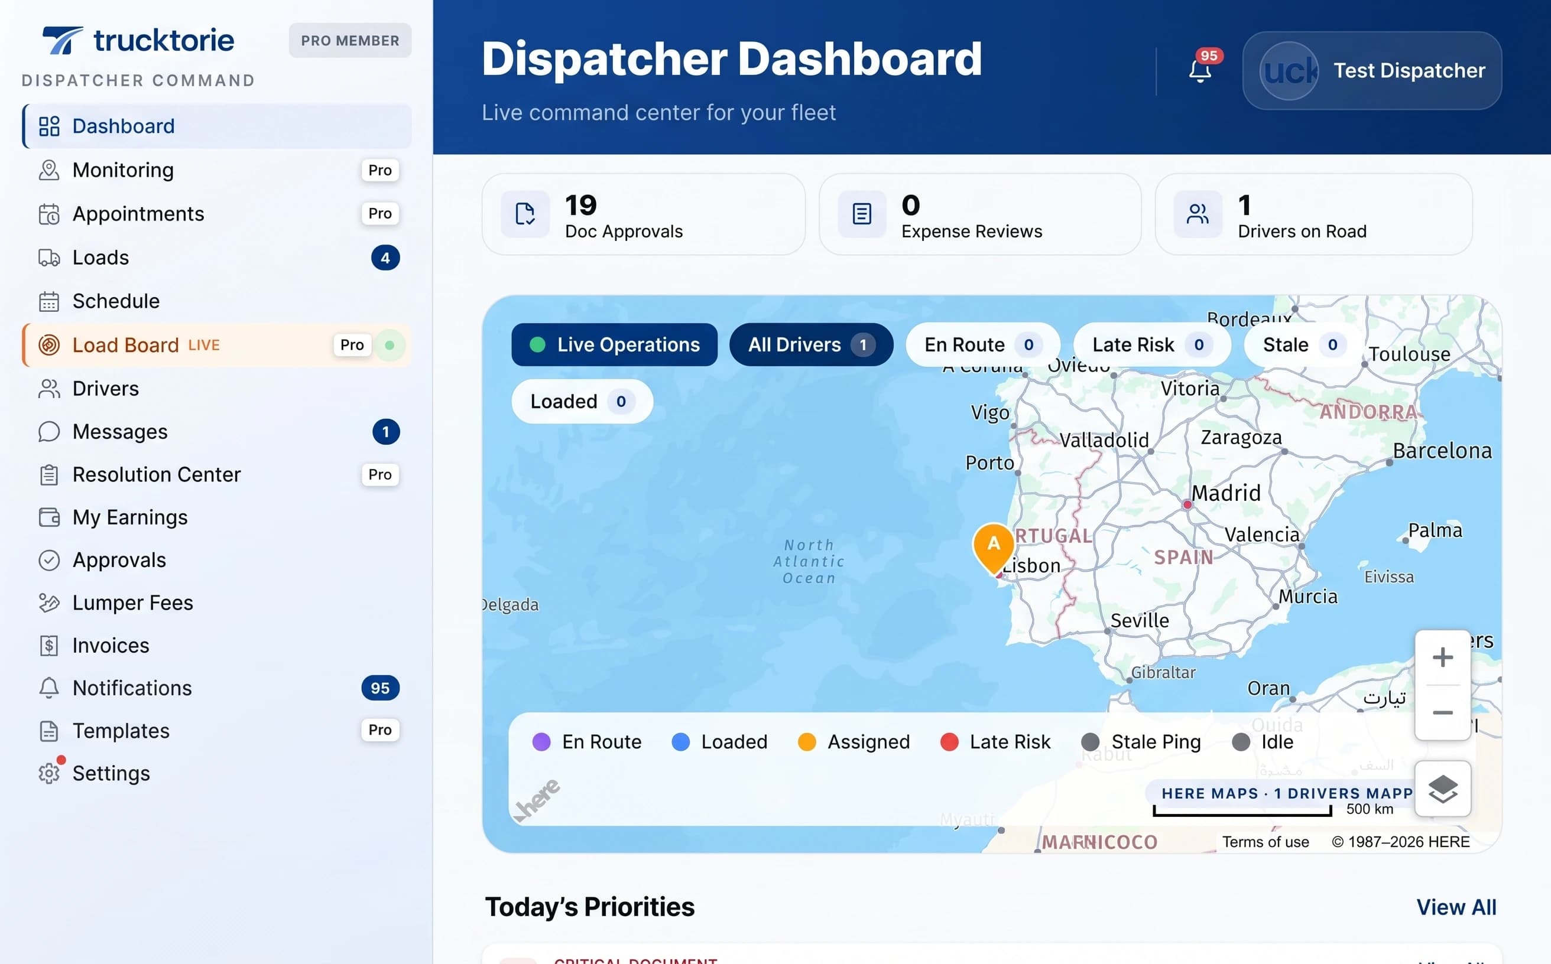Click the Lumper Fees handshake icon
This screenshot has width=1551, height=964.
(49, 602)
